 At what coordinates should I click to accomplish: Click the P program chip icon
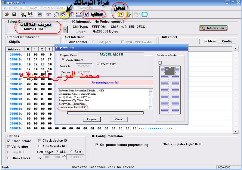tap(120, 14)
